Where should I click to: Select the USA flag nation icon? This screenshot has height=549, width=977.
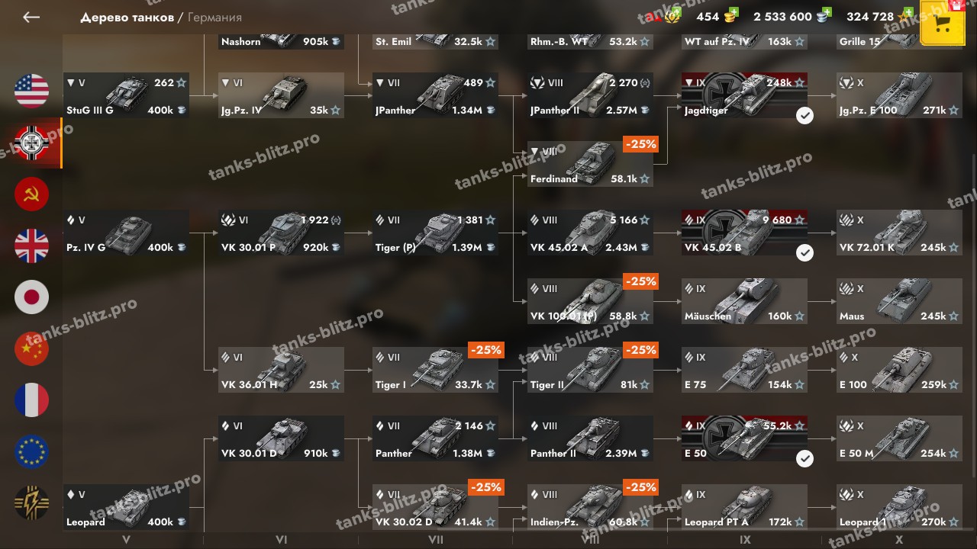pos(31,91)
